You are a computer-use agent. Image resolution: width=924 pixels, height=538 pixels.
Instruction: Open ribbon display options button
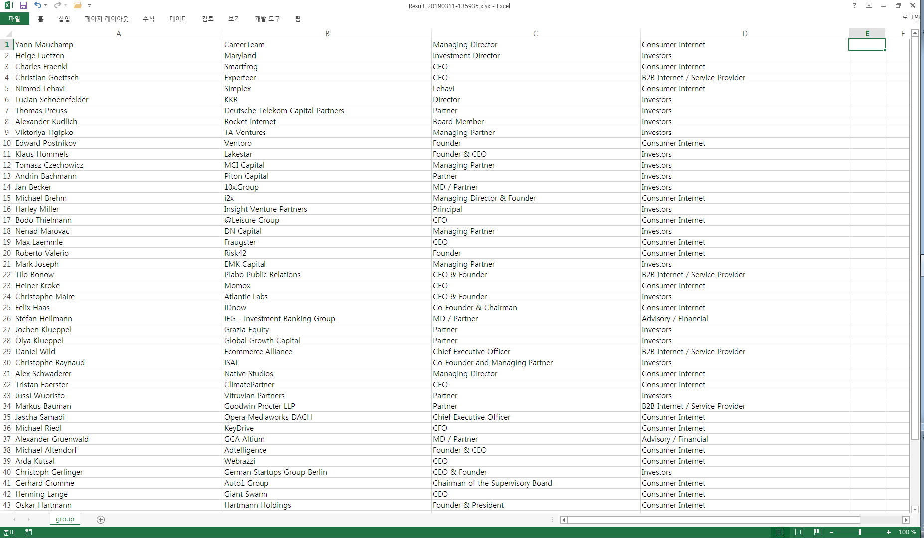pos(869,5)
